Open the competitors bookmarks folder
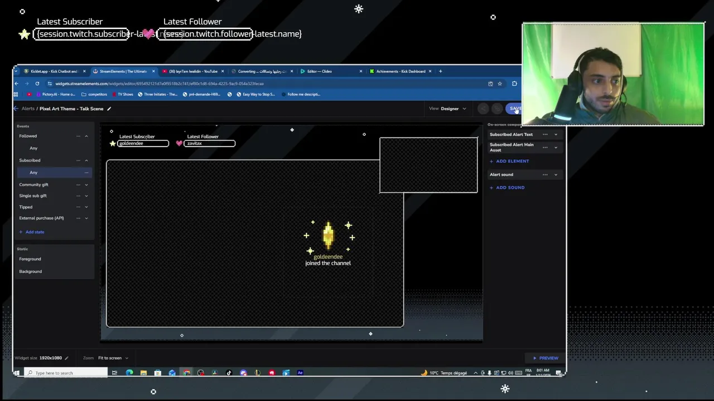This screenshot has width=714, height=401. click(94, 94)
